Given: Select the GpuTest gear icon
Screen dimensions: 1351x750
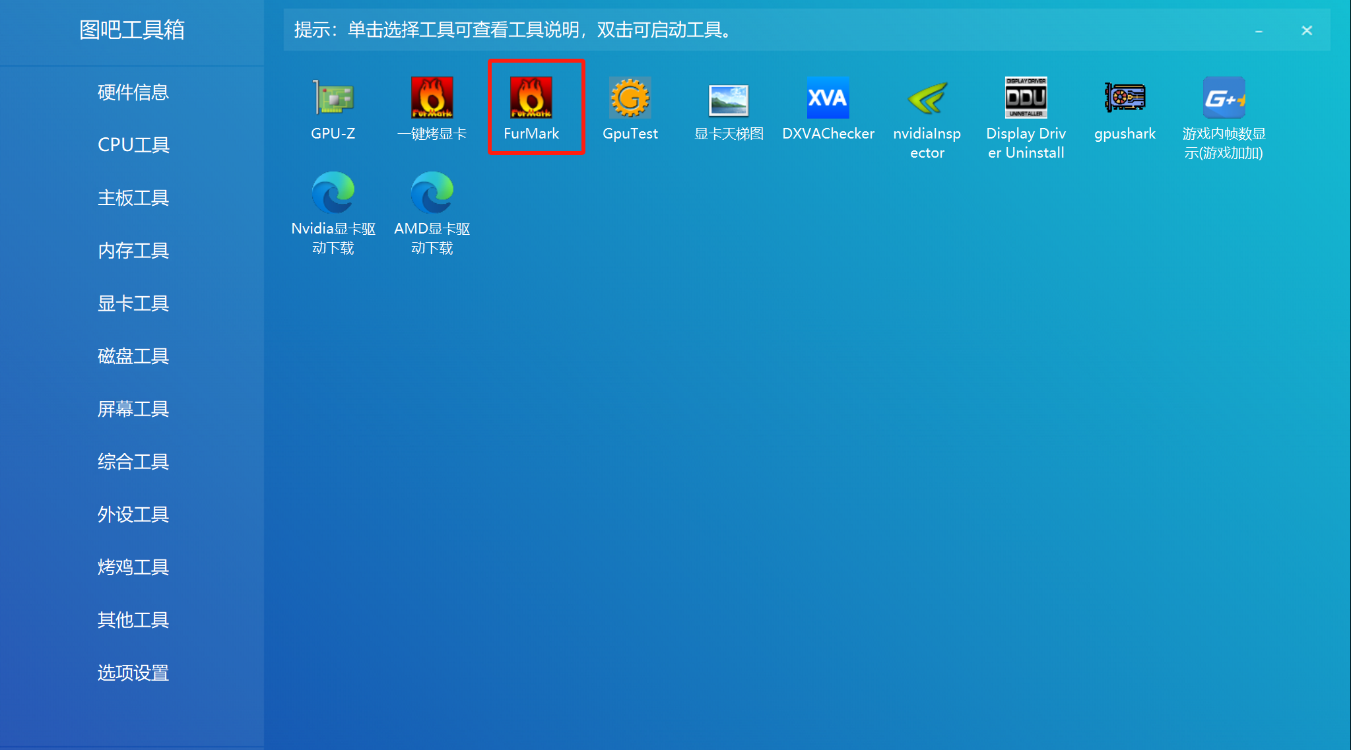Looking at the screenshot, I should tap(630, 98).
